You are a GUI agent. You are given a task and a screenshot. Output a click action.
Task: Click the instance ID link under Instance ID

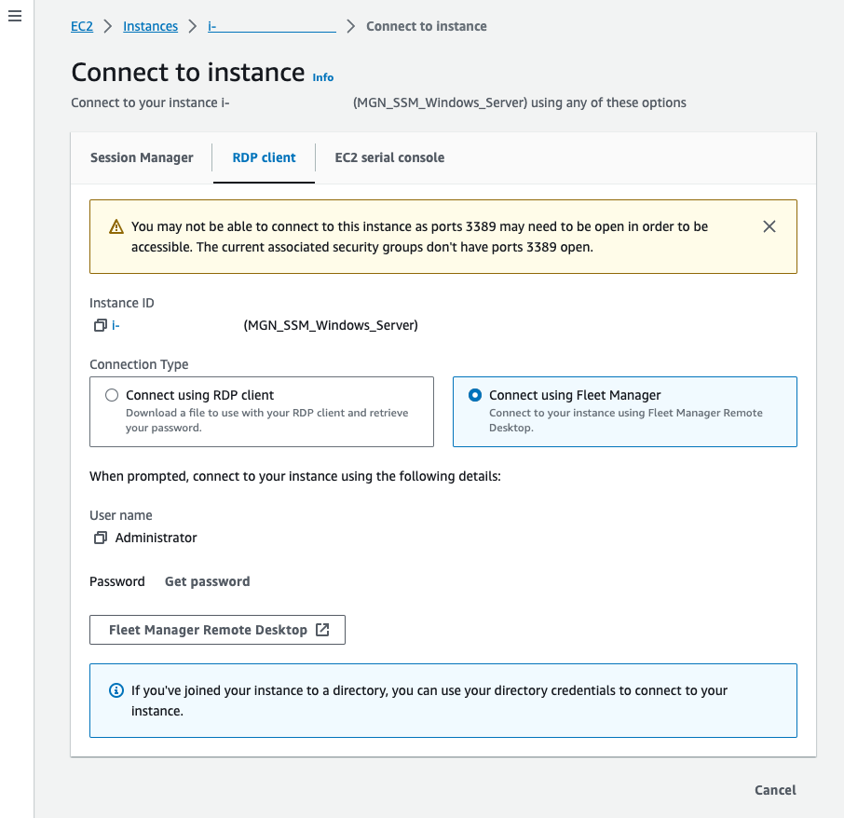pos(116,325)
